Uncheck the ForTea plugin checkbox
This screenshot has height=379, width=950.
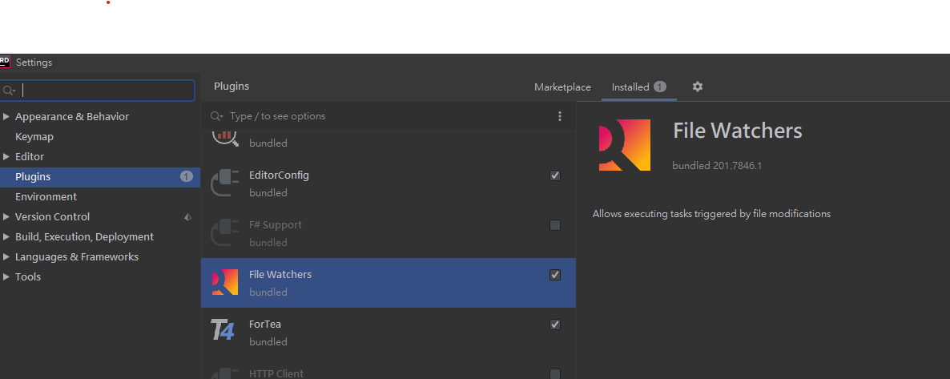[555, 325]
